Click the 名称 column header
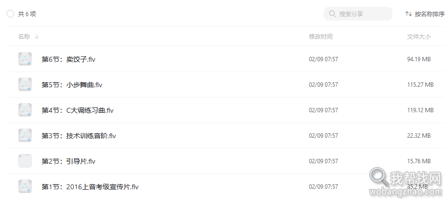Screen dimensions: 445x201 24,36
